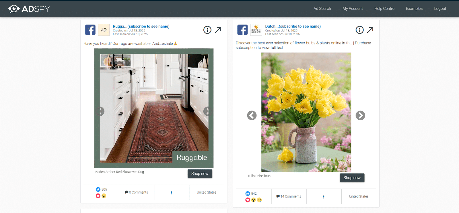View 14 Comments on the Dutch Grown ad
The width and height of the screenshot is (459, 213).
point(289,196)
